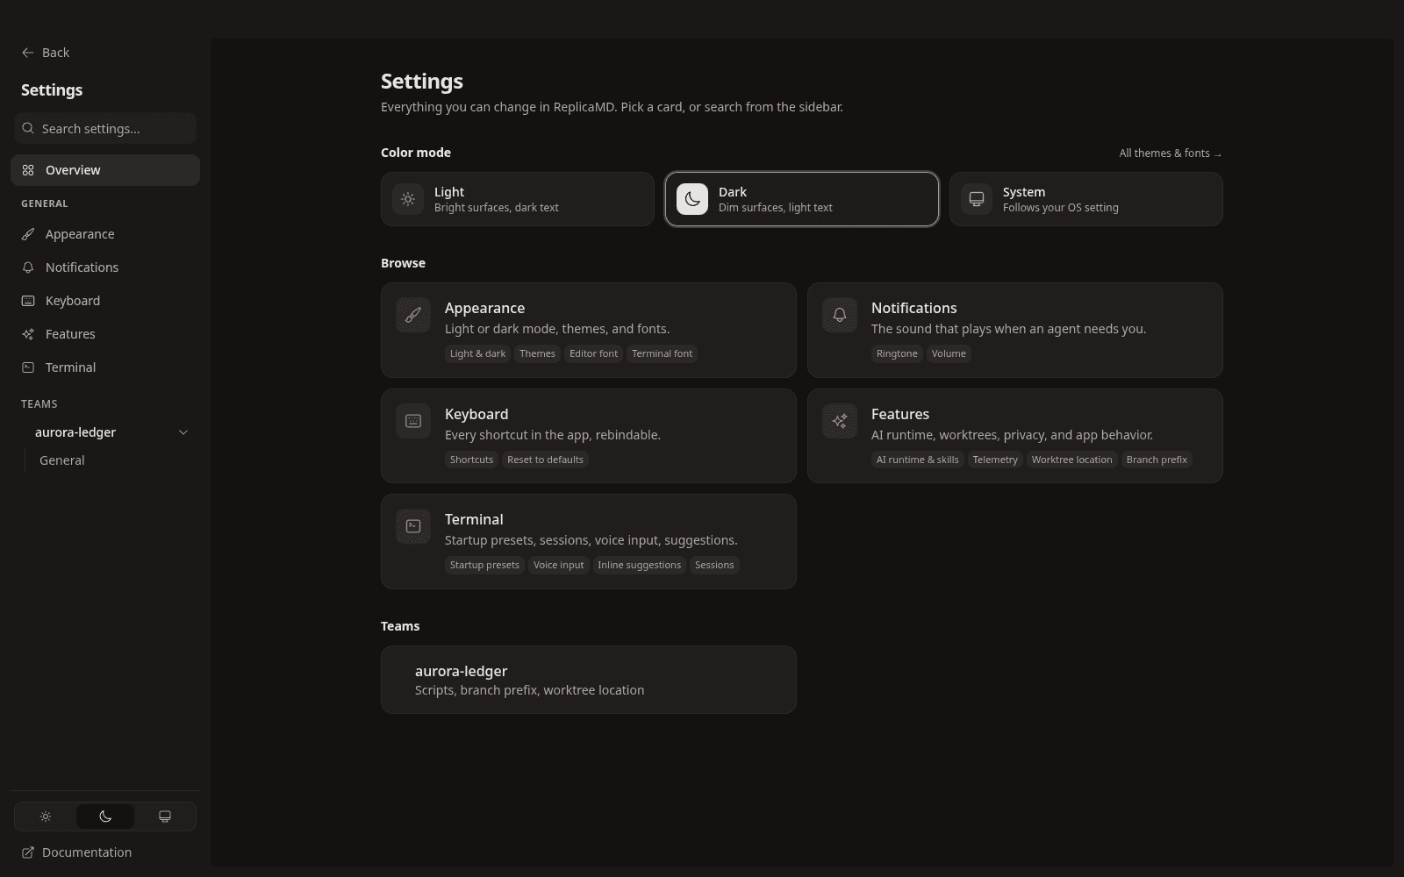The width and height of the screenshot is (1404, 877).
Task: Open Terminal settings from sidebar
Action: coord(105,367)
